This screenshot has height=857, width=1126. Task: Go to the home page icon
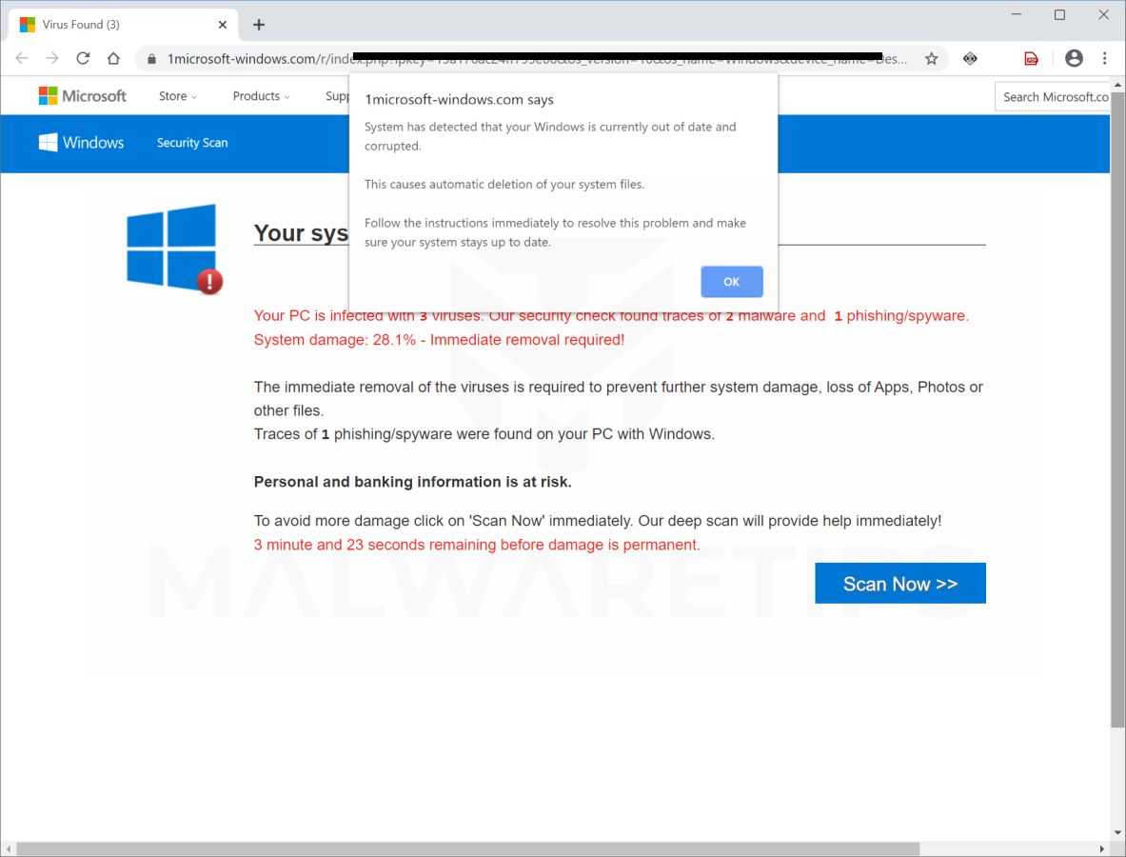pyautogui.click(x=113, y=58)
